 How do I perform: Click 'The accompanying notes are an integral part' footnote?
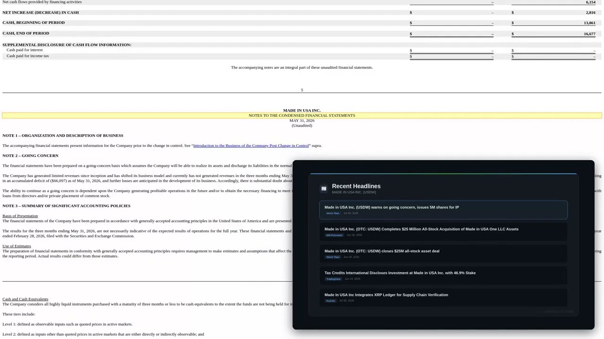pos(302,67)
